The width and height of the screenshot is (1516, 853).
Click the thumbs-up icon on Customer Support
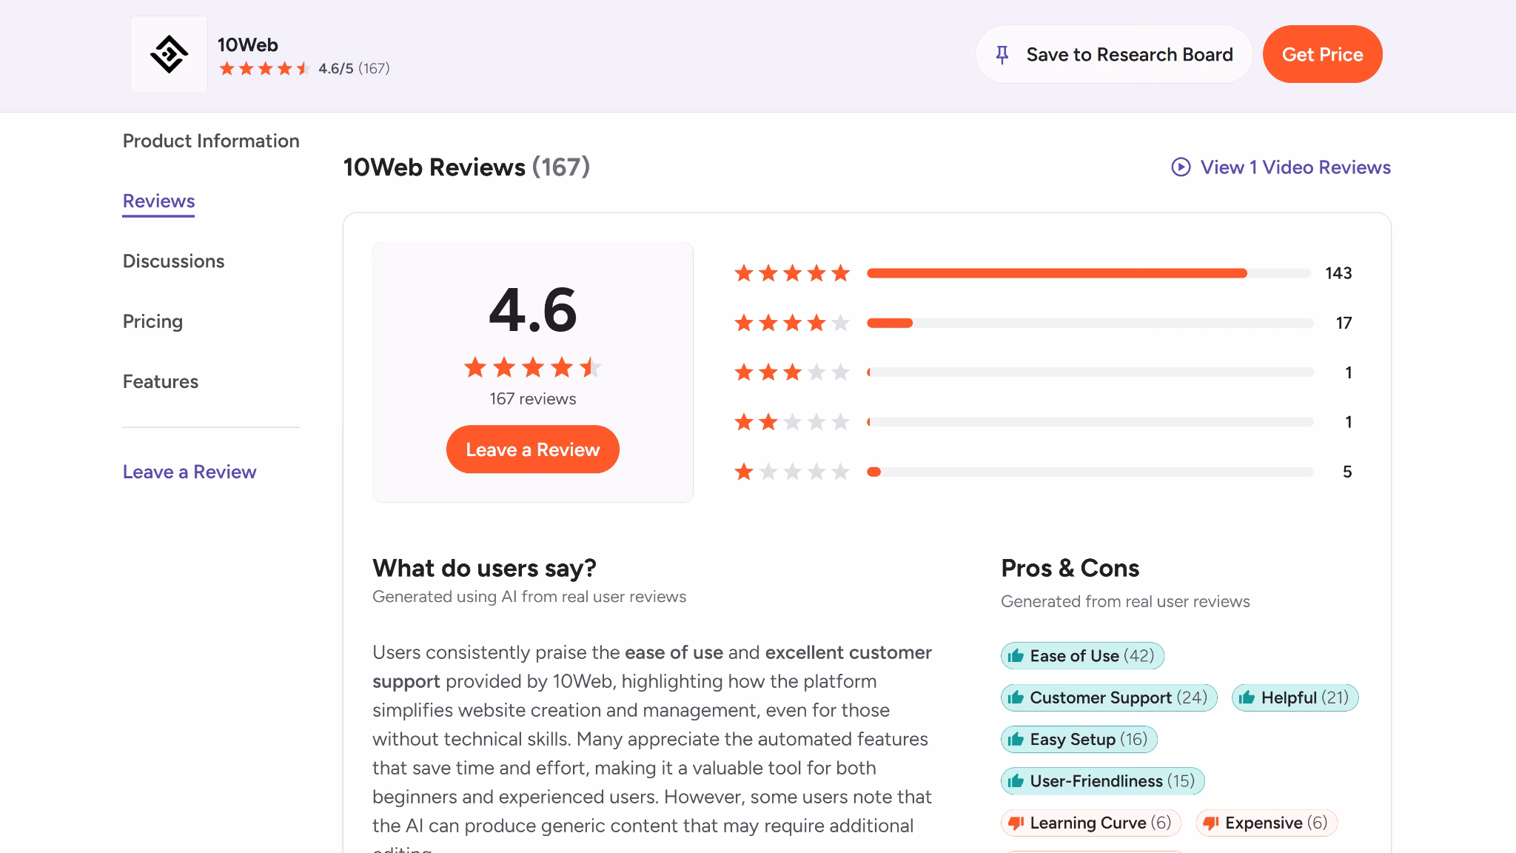click(x=1016, y=698)
